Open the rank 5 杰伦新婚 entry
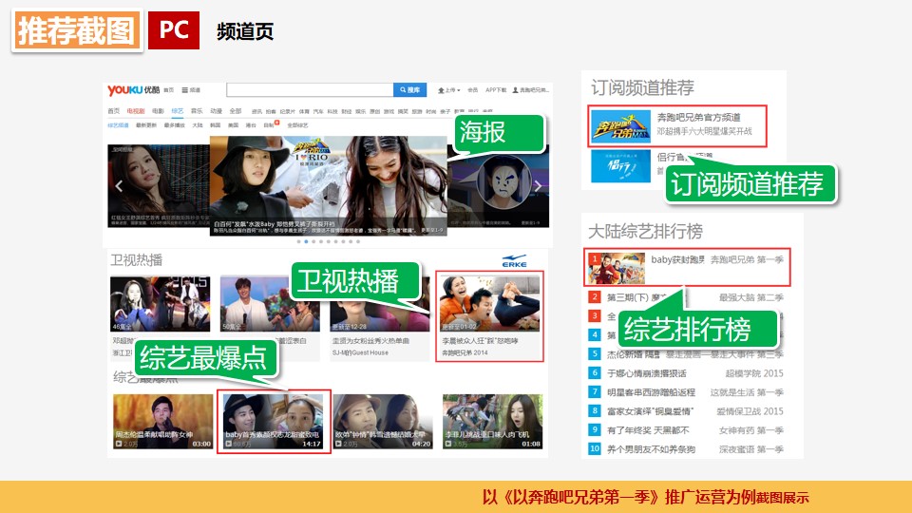912x513 pixels. point(634,353)
